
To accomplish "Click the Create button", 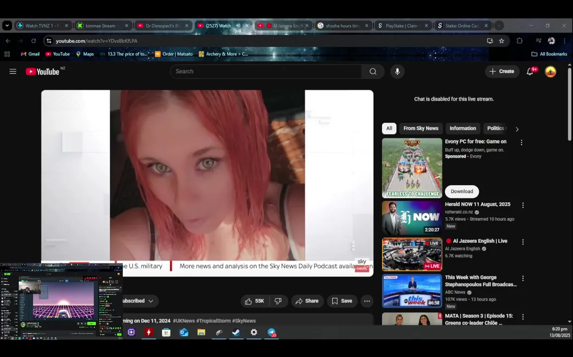I will point(502,71).
